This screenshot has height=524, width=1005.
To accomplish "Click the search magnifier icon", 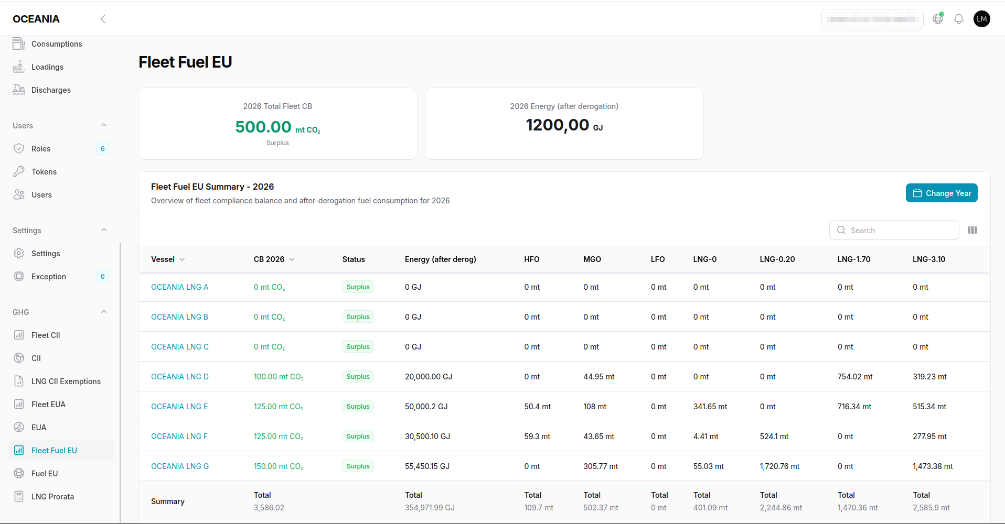I will (841, 230).
